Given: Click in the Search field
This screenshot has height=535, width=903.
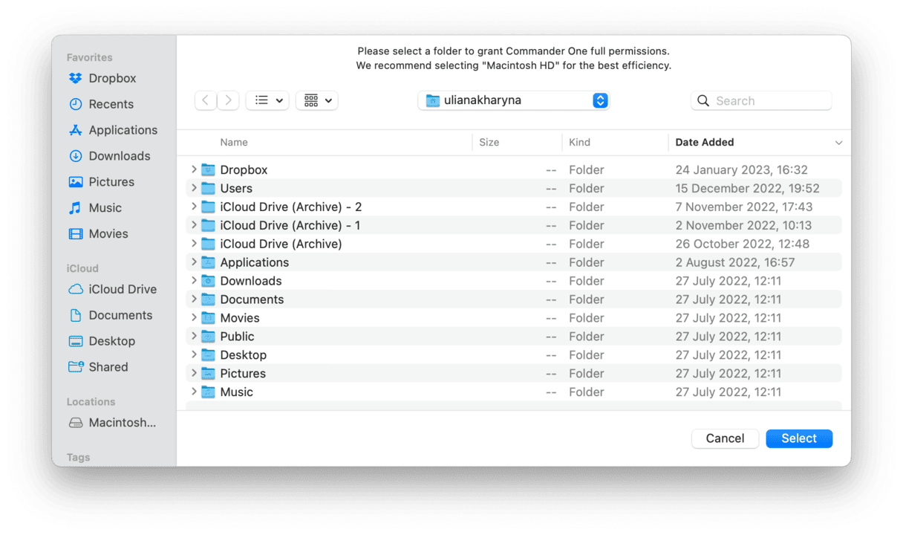Looking at the screenshot, I should (761, 100).
